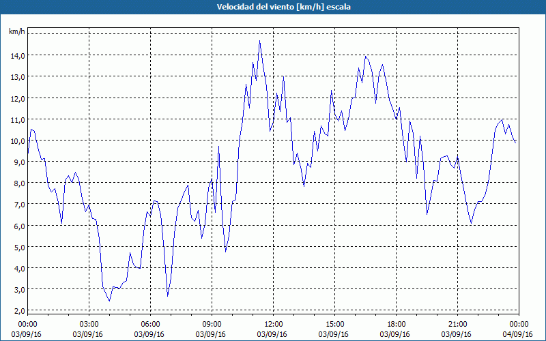This screenshot has width=546, height=341.
Task: Click the '5,0' y-axis value
Action: point(19,248)
